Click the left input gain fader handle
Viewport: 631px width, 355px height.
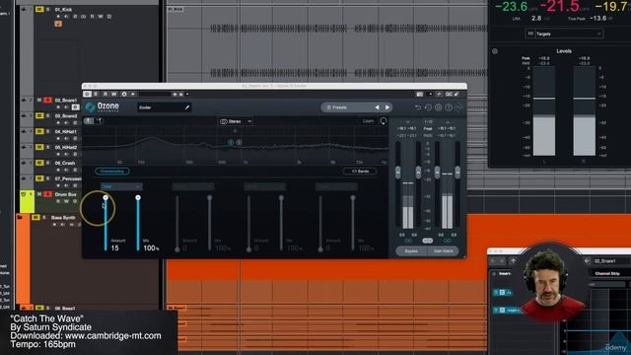397,172
